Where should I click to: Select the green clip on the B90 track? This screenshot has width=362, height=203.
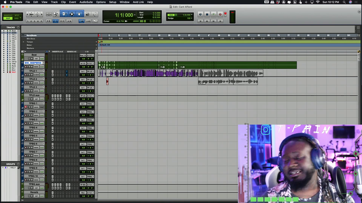pyautogui.click(x=197, y=65)
